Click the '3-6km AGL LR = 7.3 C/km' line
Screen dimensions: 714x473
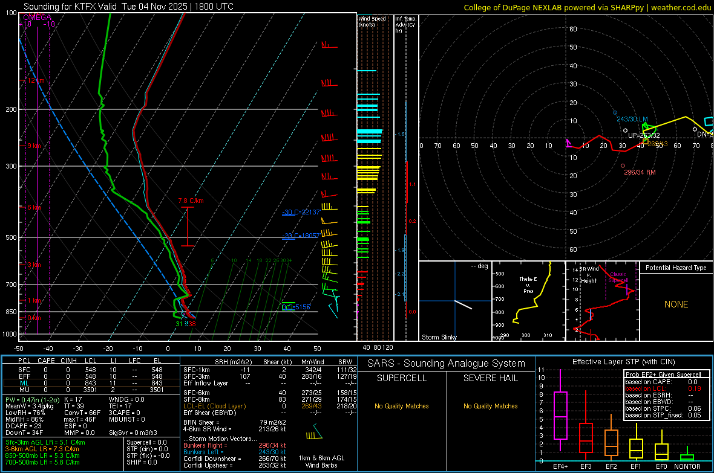point(42,449)
